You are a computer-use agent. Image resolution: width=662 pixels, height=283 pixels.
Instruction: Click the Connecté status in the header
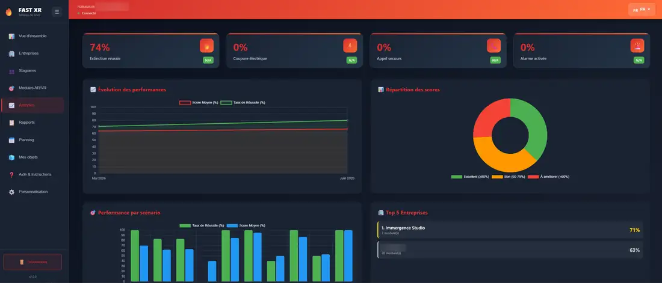87,13
